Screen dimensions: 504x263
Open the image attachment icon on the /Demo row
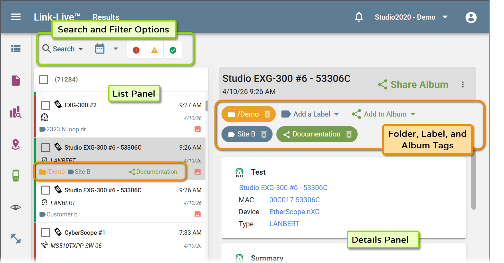pos(197,172)
